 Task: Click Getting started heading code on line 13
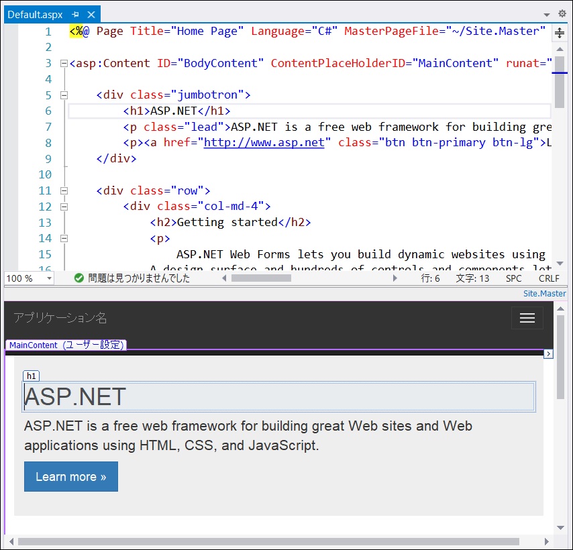pos(231,223)
